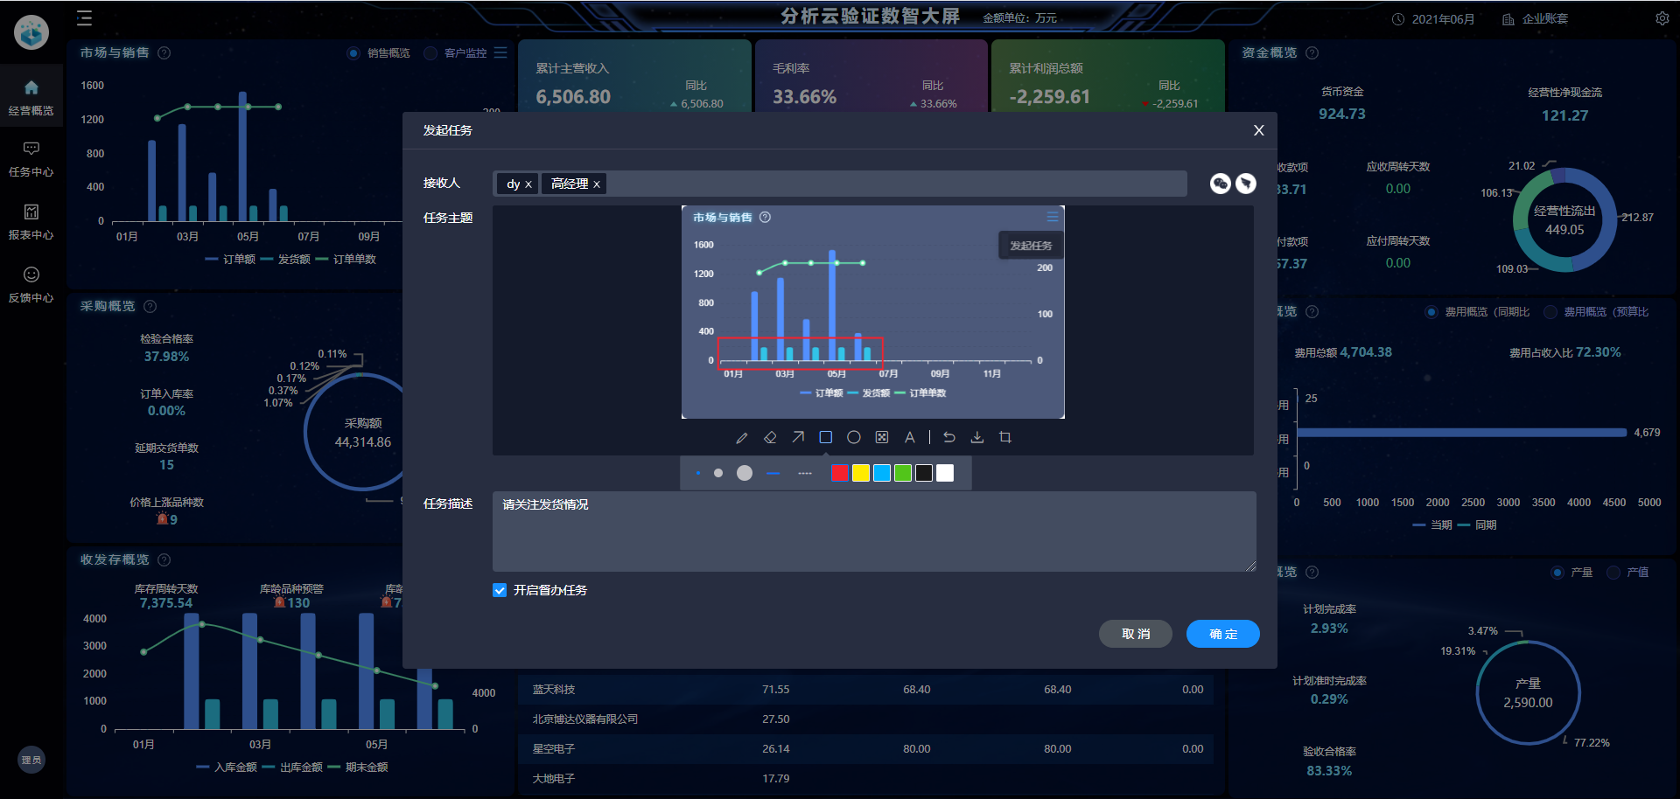Pick the green color swatch
1680x799 pixels.
(903, 473)
